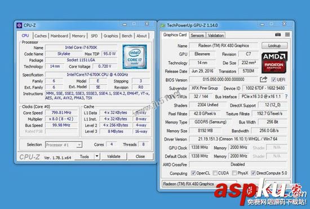Minimize the GPU-Z window

click(262, 24)
